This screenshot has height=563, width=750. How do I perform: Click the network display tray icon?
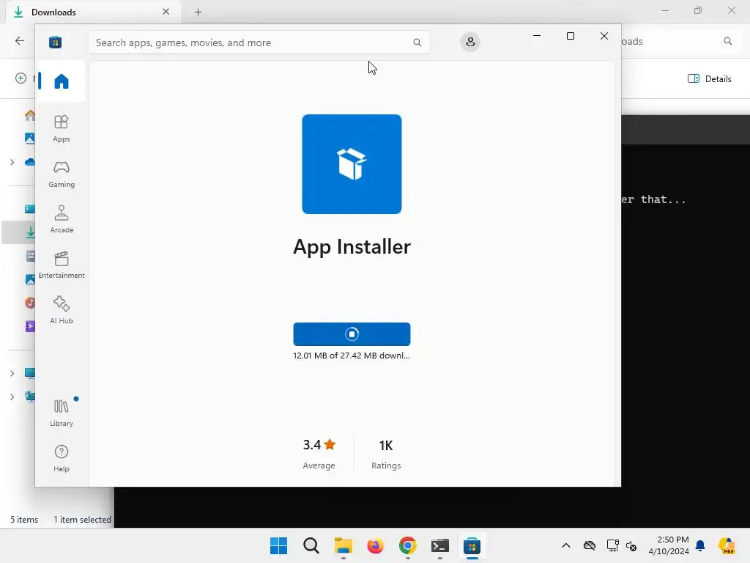pyautogui.click(x=612, y=545)
